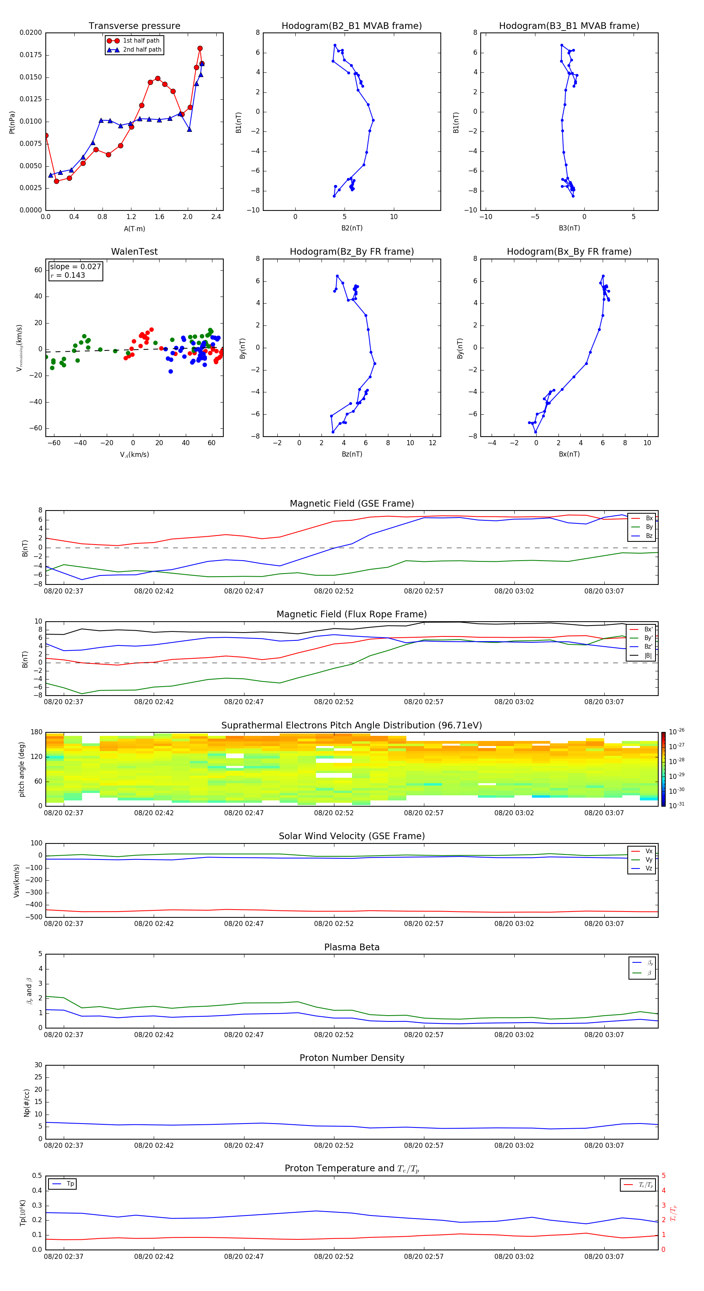This screenshot has width=704, height=1291.
Task: Click the "V_remaining(km/s)" y-axis label
Action: coord(20,348)
